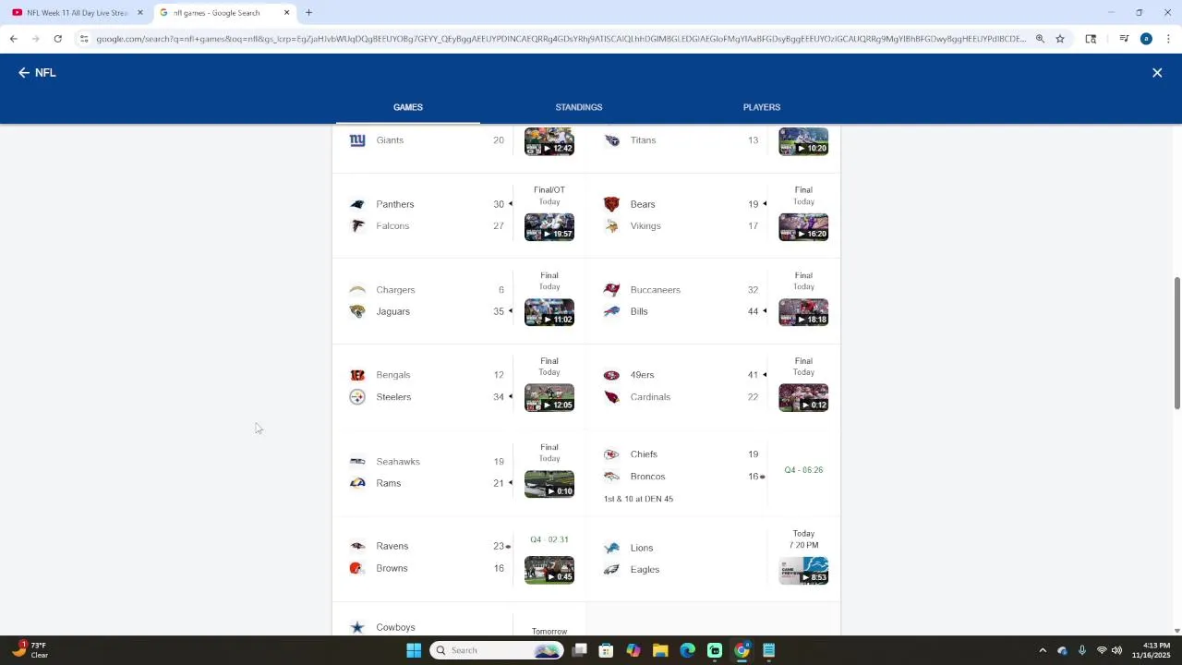The image size is (1182, 665).
Task: Open the Windows Start menu
Action: (414, 650)
